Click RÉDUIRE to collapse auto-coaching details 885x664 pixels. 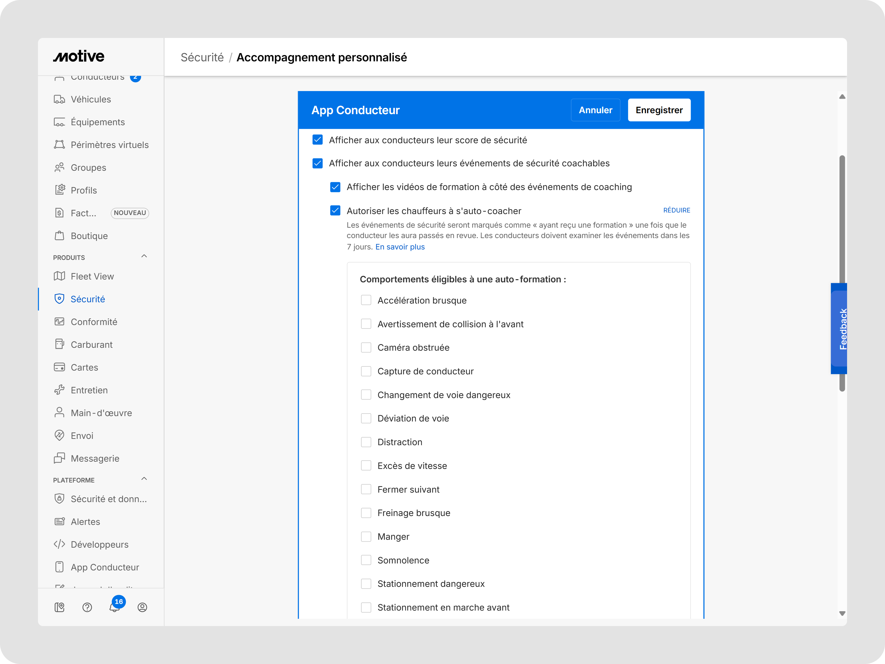(677, 210)
